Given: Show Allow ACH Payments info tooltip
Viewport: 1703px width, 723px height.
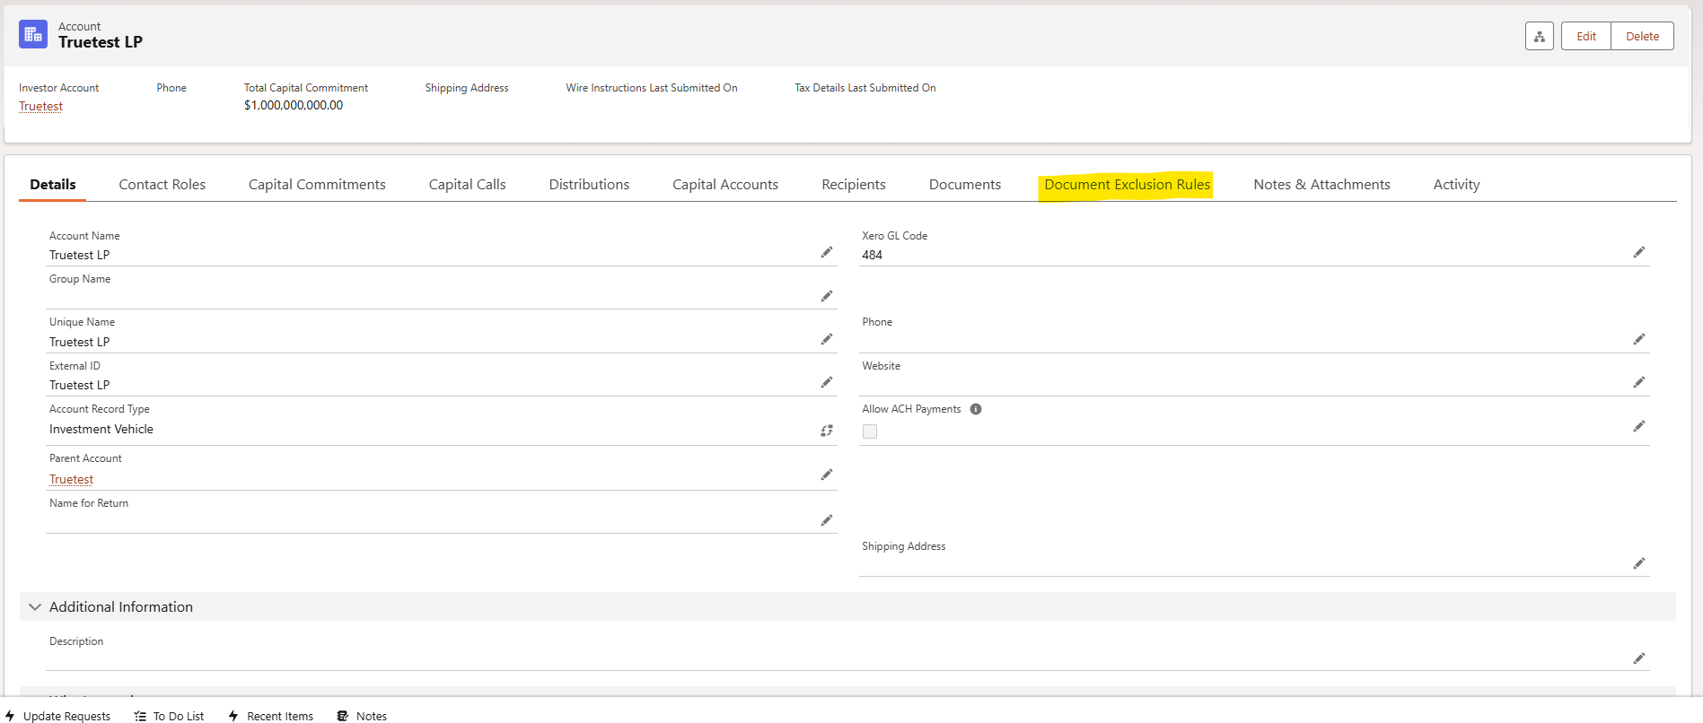Looking at the screenshot, I should [x=976, y=409].
